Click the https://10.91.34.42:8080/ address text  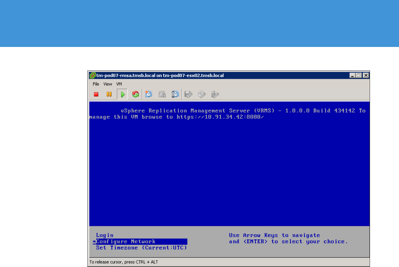220,117
